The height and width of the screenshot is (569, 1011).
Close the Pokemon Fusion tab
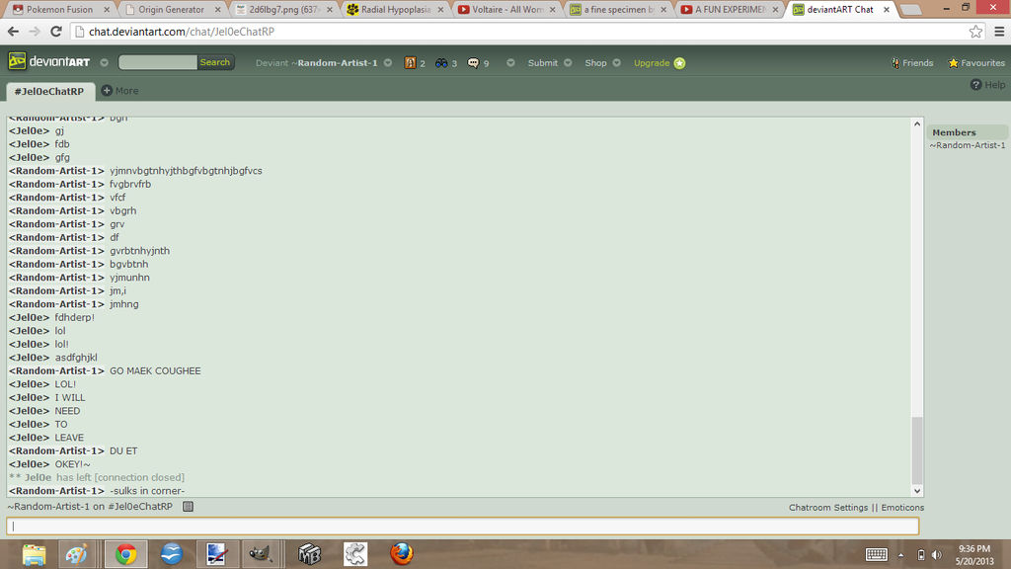pyautogui.click(x=107, y=9)
